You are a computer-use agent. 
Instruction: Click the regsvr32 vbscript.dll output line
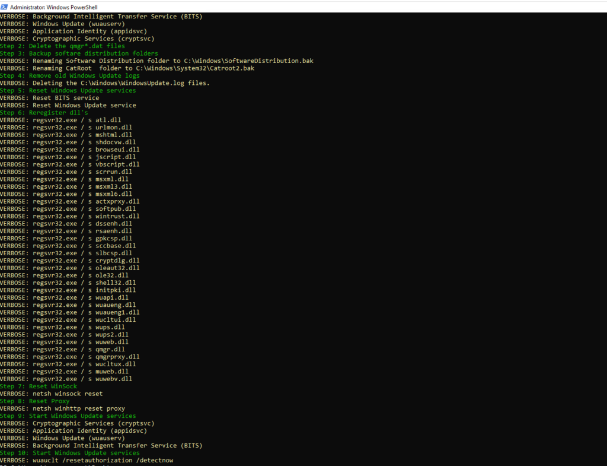click(70, 164)
